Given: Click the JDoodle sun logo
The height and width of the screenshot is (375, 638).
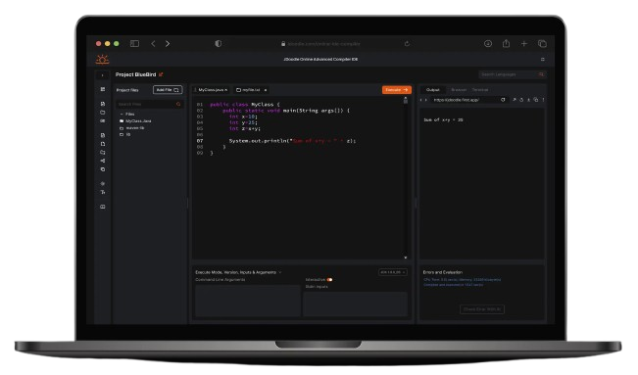Looking at the screenshot, I should [x=102, y=60].
